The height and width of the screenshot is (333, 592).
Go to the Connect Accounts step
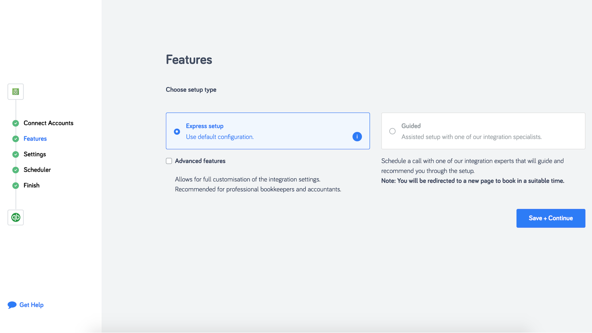[x=48, y=123]
